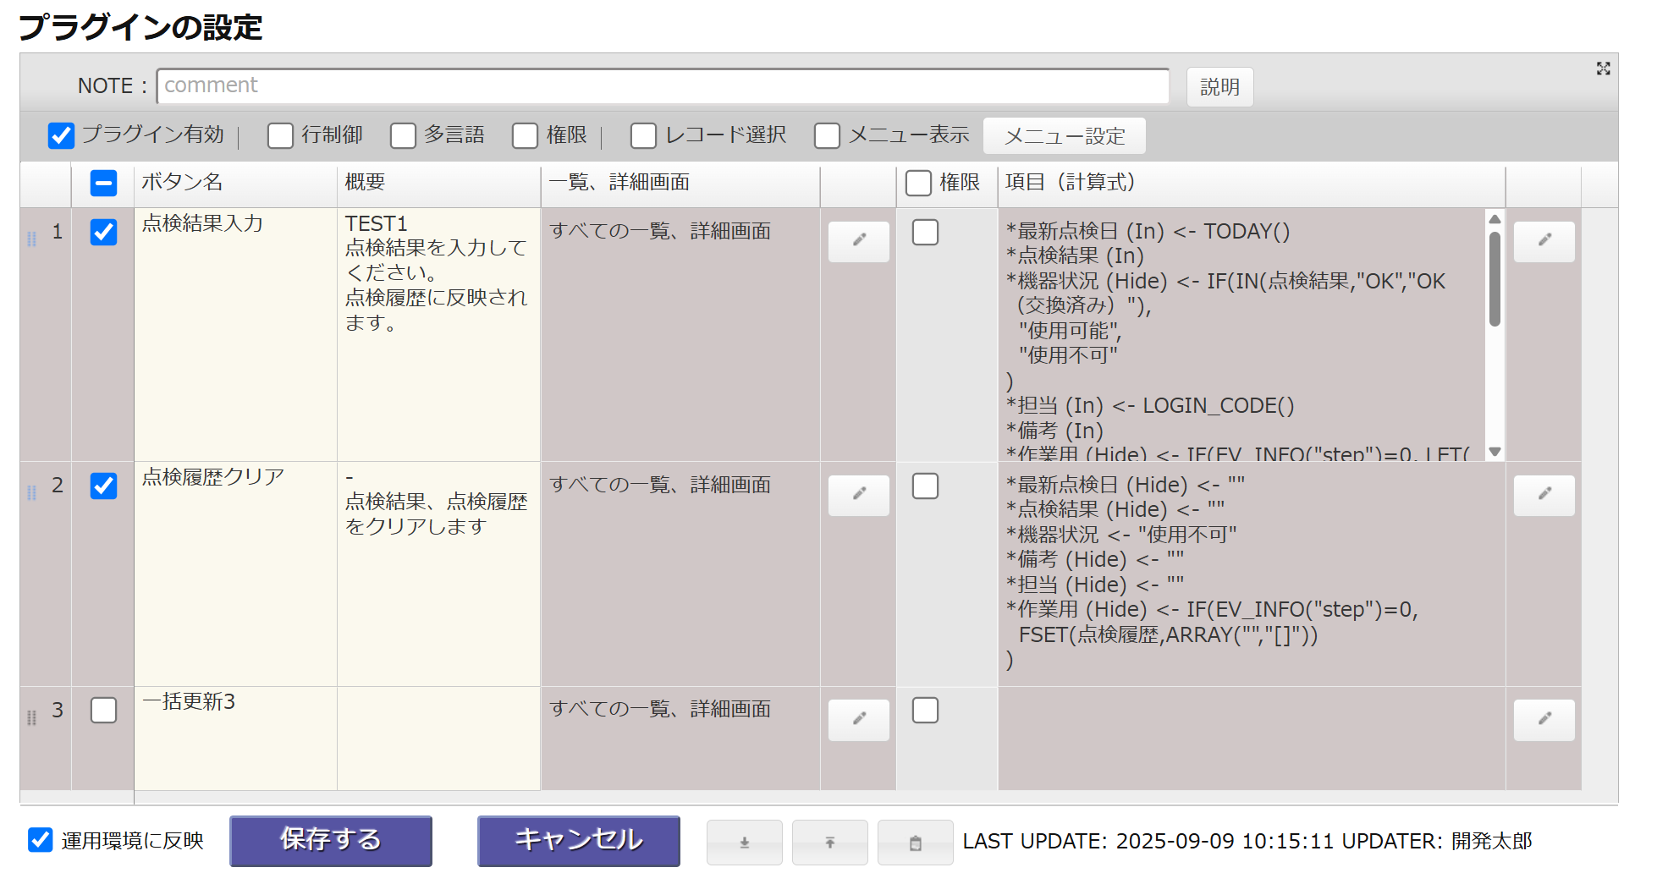Toggle the select-all checkbox in table header
Viewport: 1679px width, 895px height.
pyautogui.click(x=103, y=183)
